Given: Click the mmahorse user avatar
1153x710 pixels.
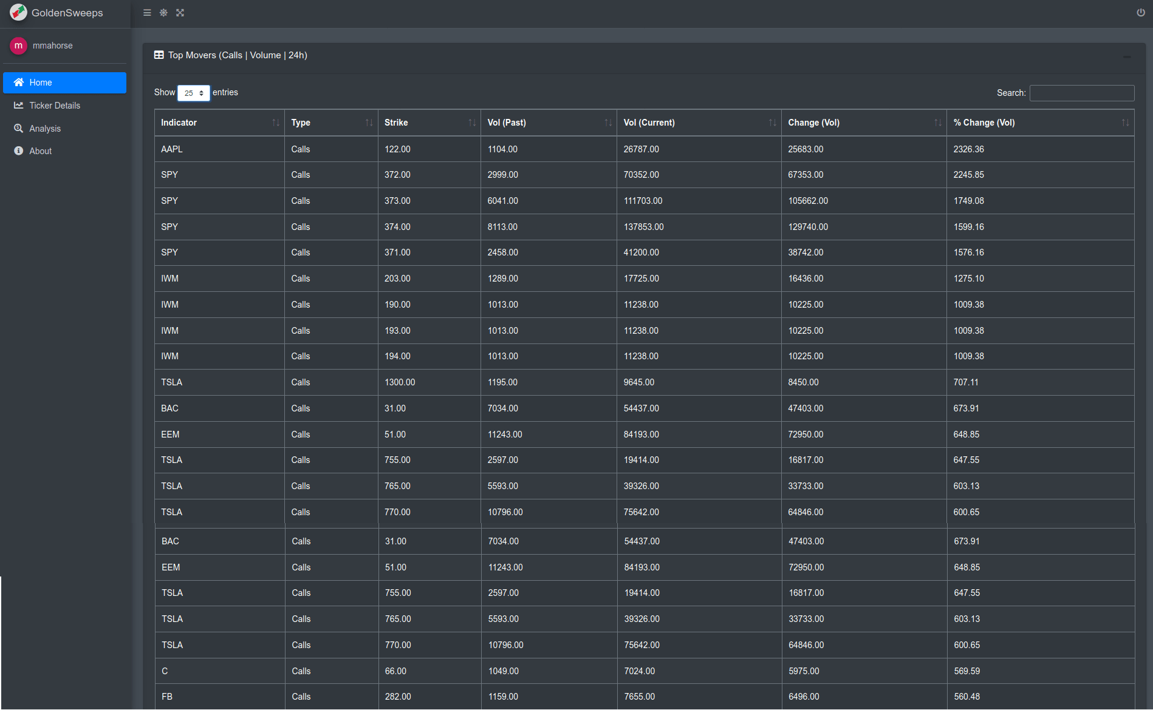Looking at the screenshot, I should tap(18, 46).
